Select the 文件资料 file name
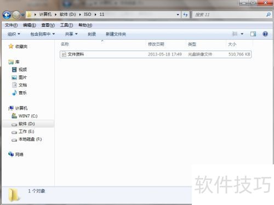Viewport: 274px width, 205px height. pos(76,54)
